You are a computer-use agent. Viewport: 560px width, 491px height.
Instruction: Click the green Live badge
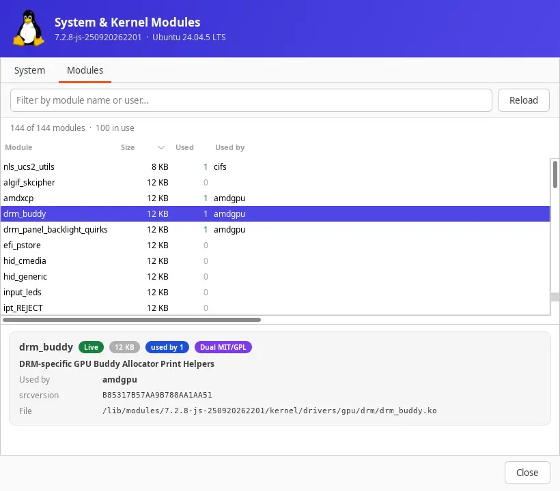(x=91, y=347)
